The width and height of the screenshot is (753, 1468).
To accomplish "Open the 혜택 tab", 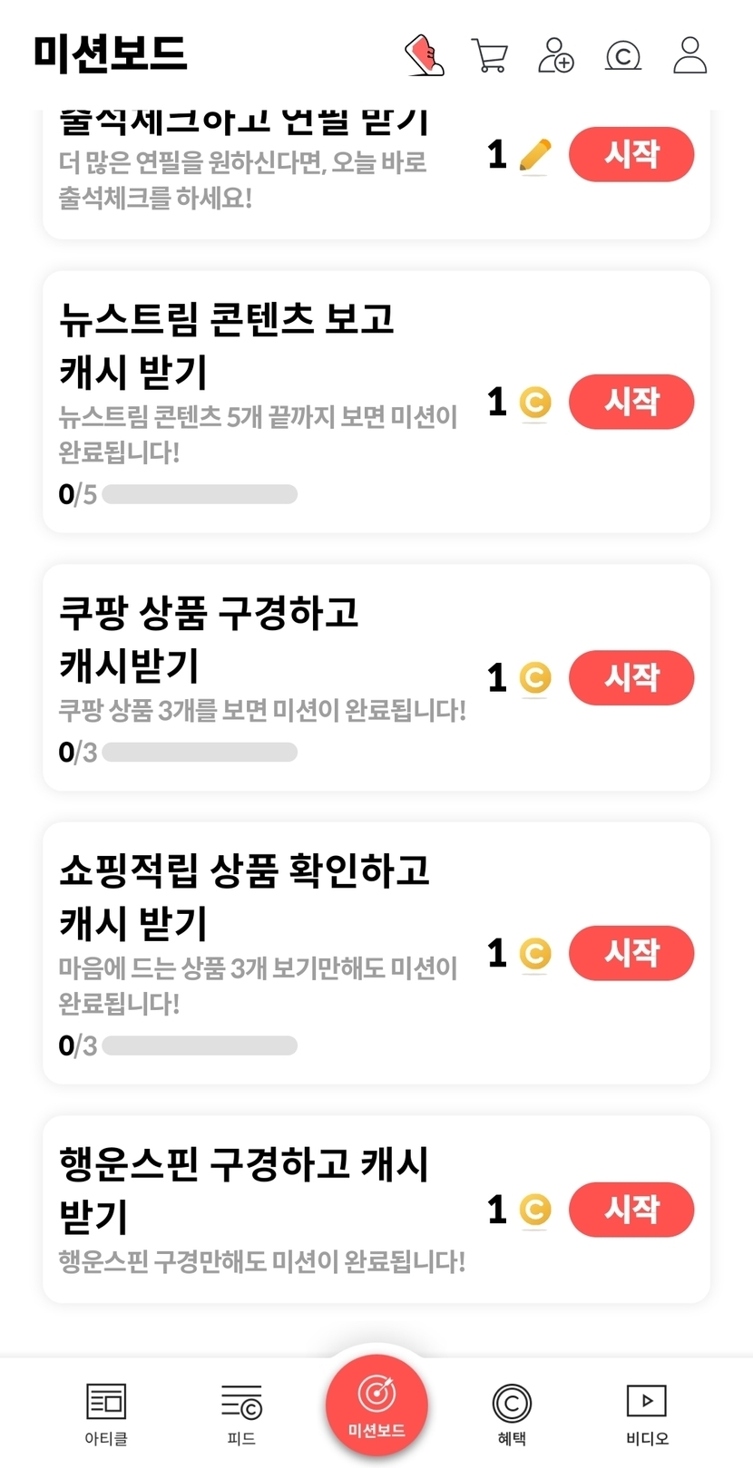I will [x=512, y=1413].
